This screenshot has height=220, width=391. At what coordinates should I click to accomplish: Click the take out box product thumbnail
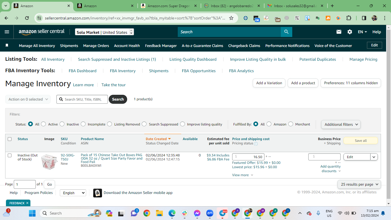point(49,162)
